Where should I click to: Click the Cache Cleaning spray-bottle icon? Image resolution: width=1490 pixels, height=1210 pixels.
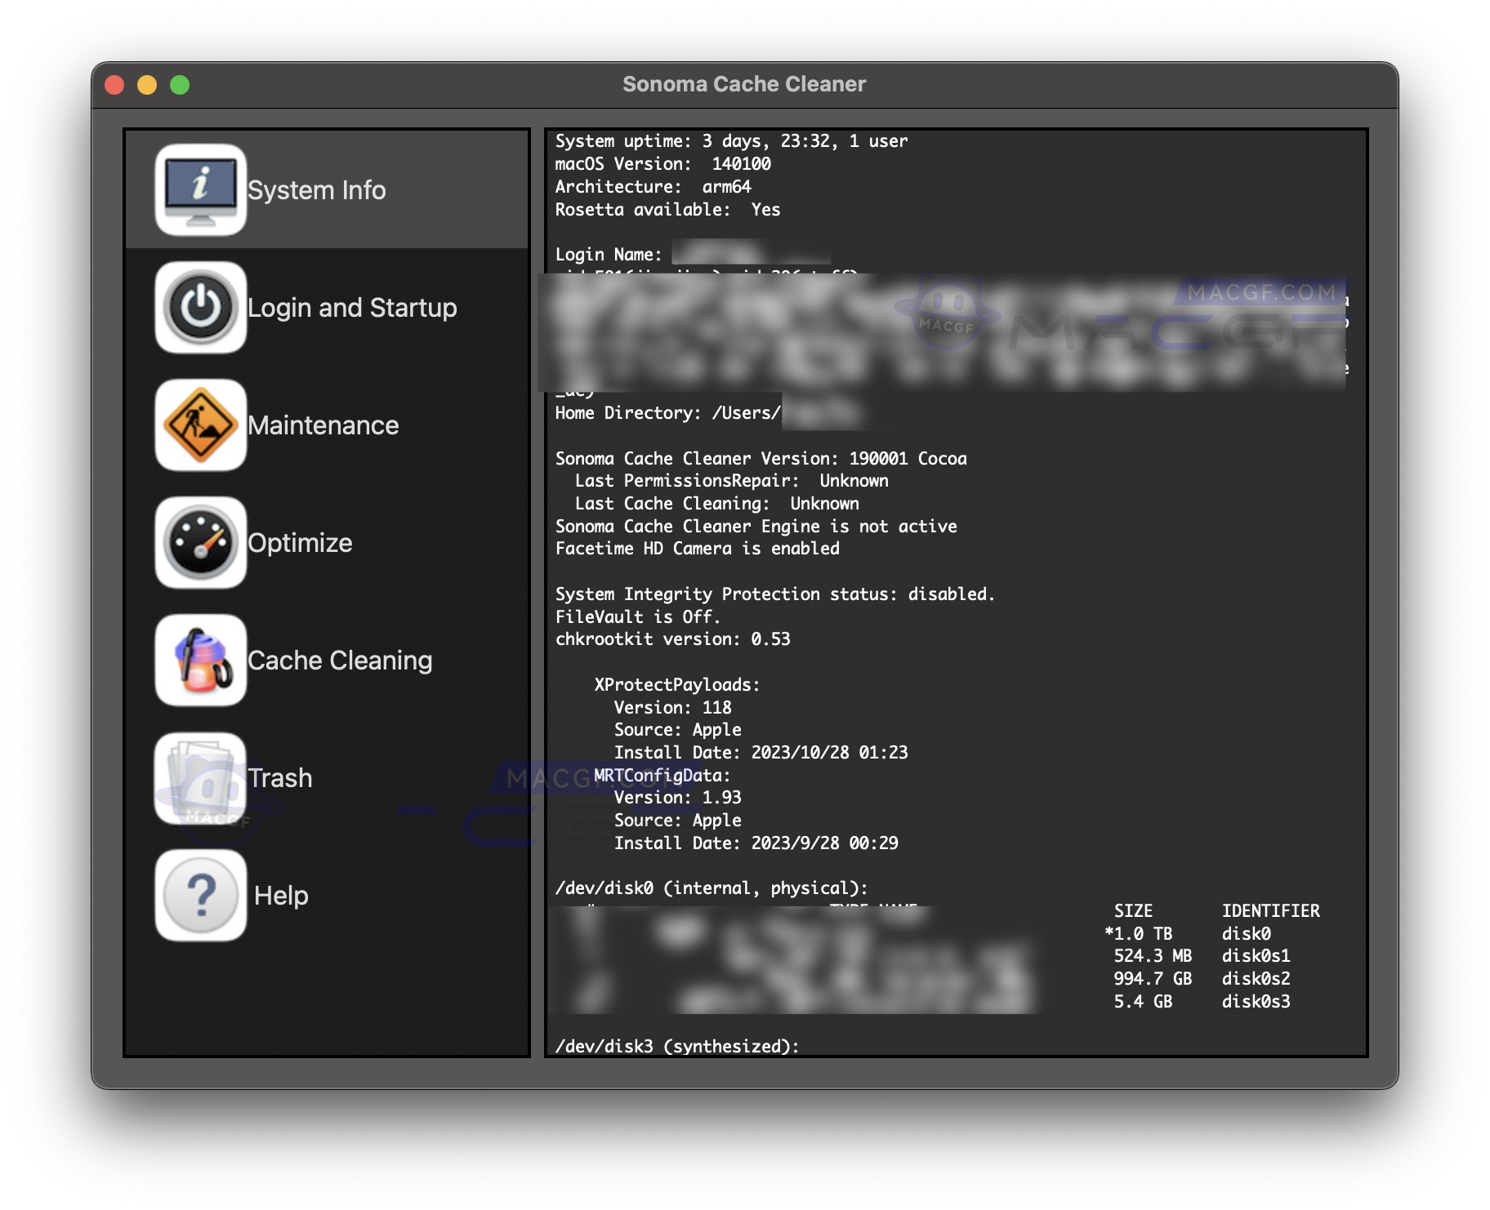[200, 660]
